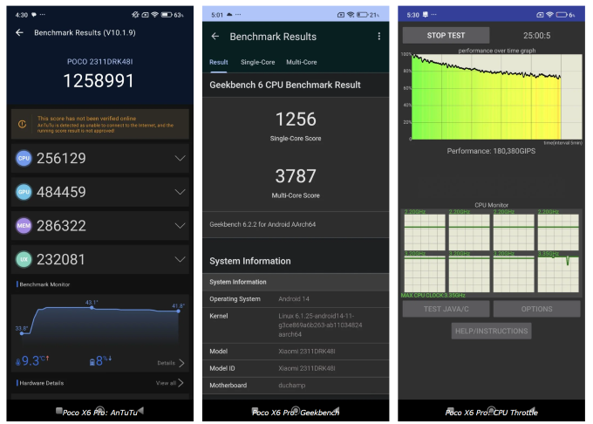Tap the UX score badge icon
Viewport: 593px width, 424px height.
(24, 259)
